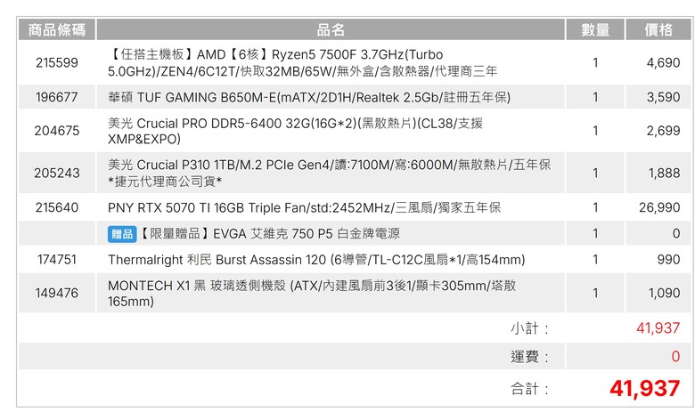Click the MONTECH X1 case product name
Viewport: 695px width, 412px height.
(x=312, y=293)
